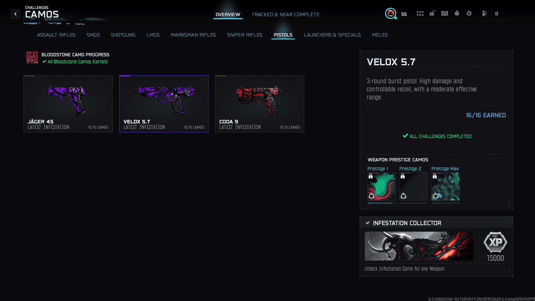Viewport: 535px width, 301px height.
Task: Open the notifications bell
Action: coord(457,13)
